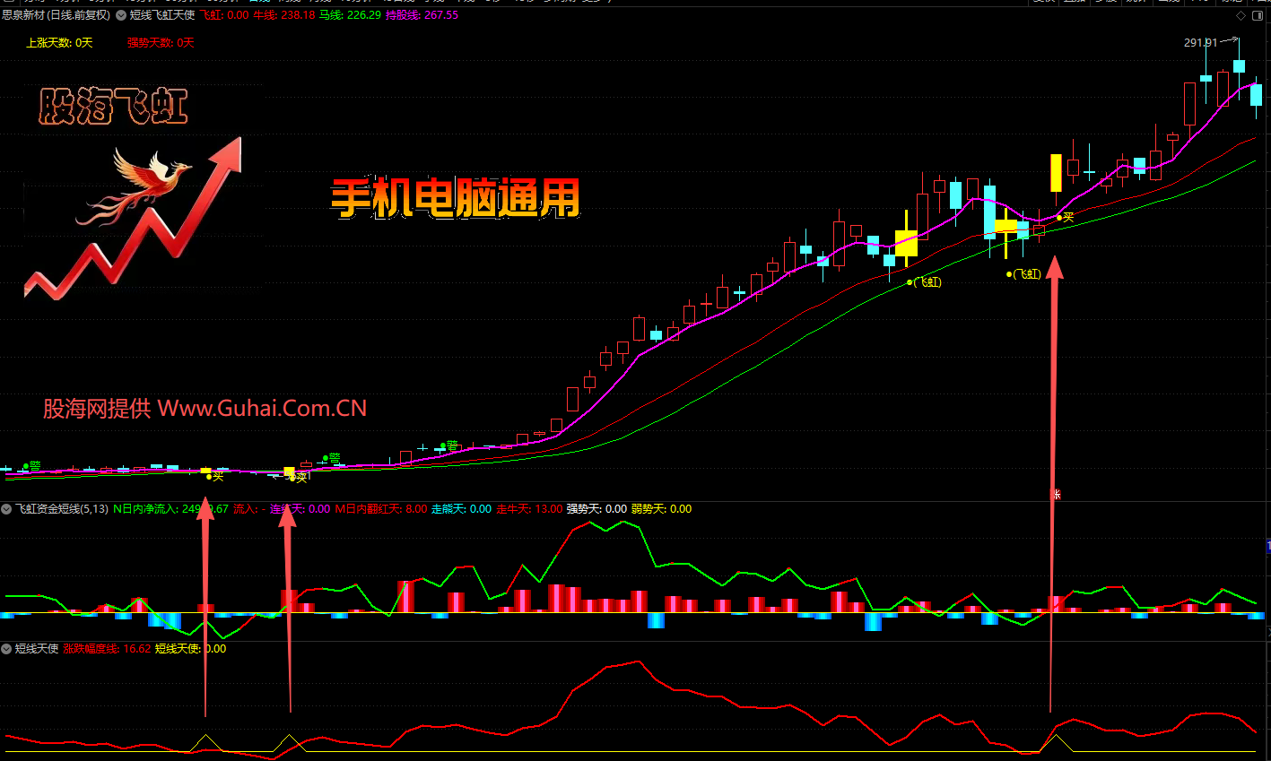Click the yellow 飞虹 signal marker under second yellow candle
The height and width of the screenshot is (761, 1271).
tap(1023, 274)
